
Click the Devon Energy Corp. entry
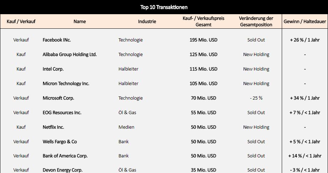(x=63, y=170)
